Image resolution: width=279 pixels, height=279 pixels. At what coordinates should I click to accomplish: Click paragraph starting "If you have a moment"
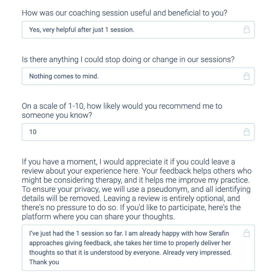(137, 189)
